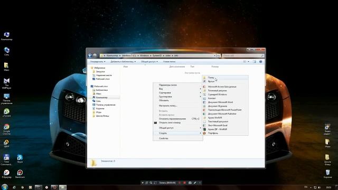
Task: Select Библиотеки in the navigation pane
Action: 100,90
